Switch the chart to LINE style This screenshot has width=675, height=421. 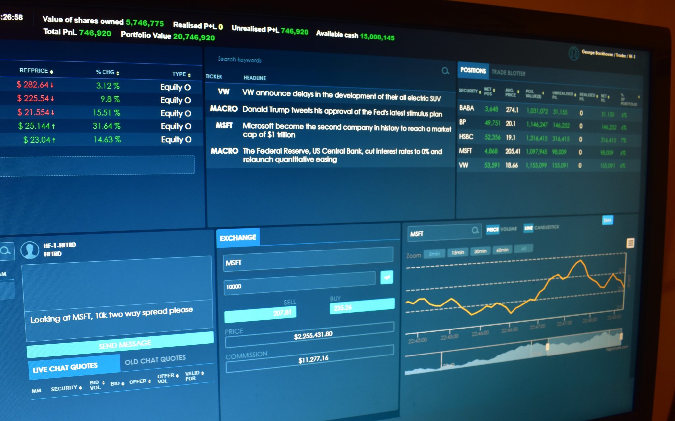(528, 228)
